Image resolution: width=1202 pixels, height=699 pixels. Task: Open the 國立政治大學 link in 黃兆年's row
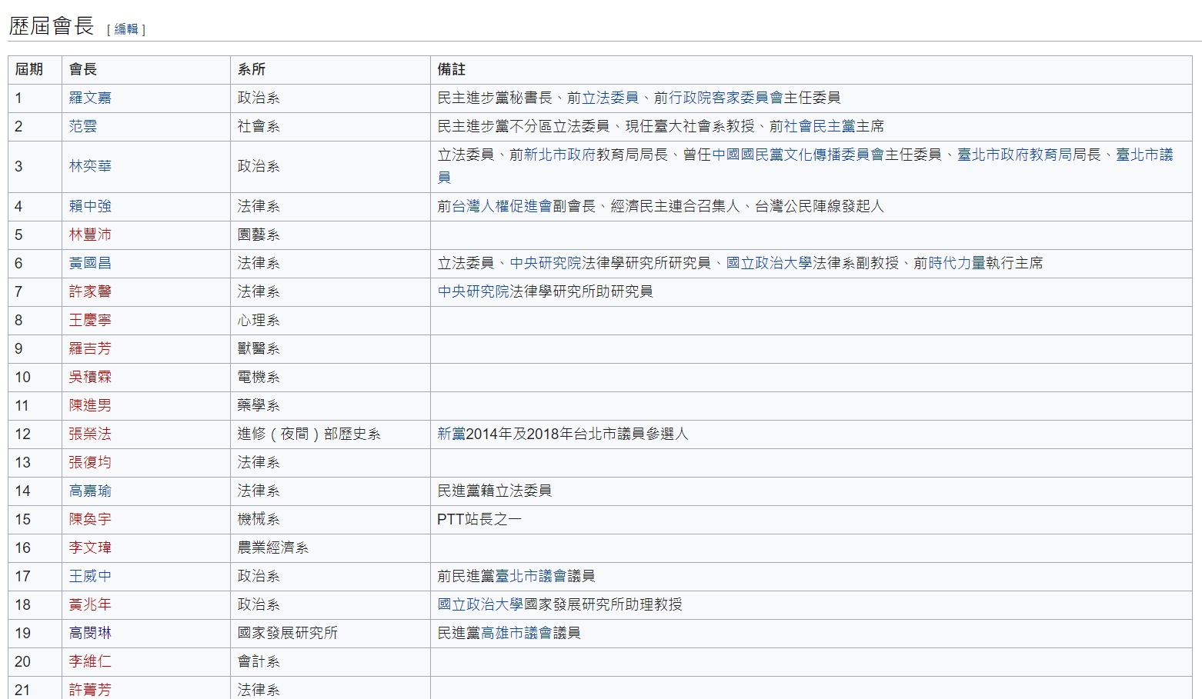(x=481, y=604)
